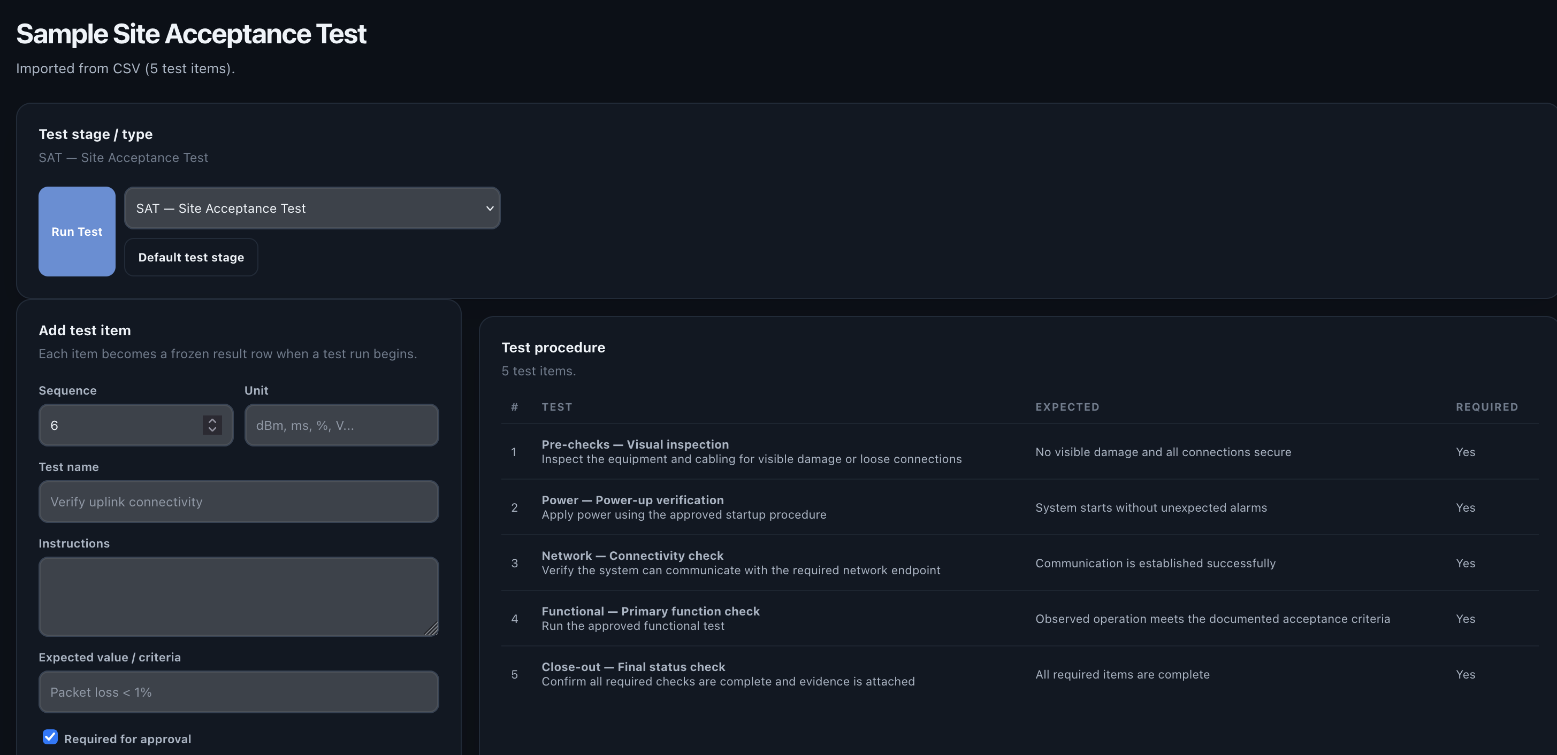Open the SAT — Site Acceptance Test dropdown
This screenshot has width=1557, height=755.
coord(312,208)
